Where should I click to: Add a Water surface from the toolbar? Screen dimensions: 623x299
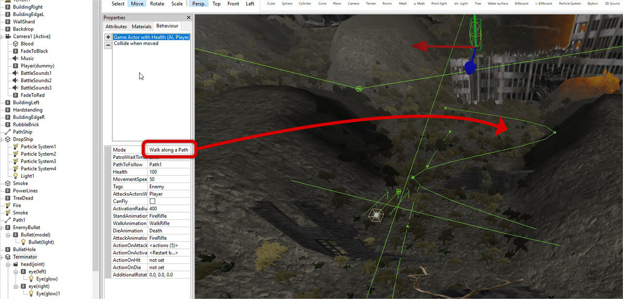497,3
